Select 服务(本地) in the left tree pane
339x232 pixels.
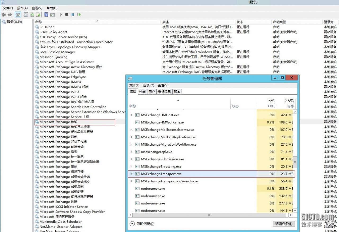(x=14, y=22)
